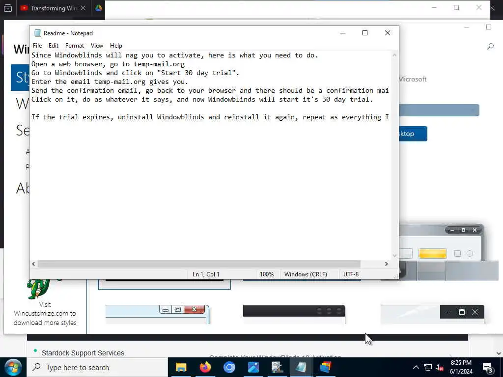Click the line starting "Open a web browser"
The image size is (503, 377).
click(x=108, y=64)
